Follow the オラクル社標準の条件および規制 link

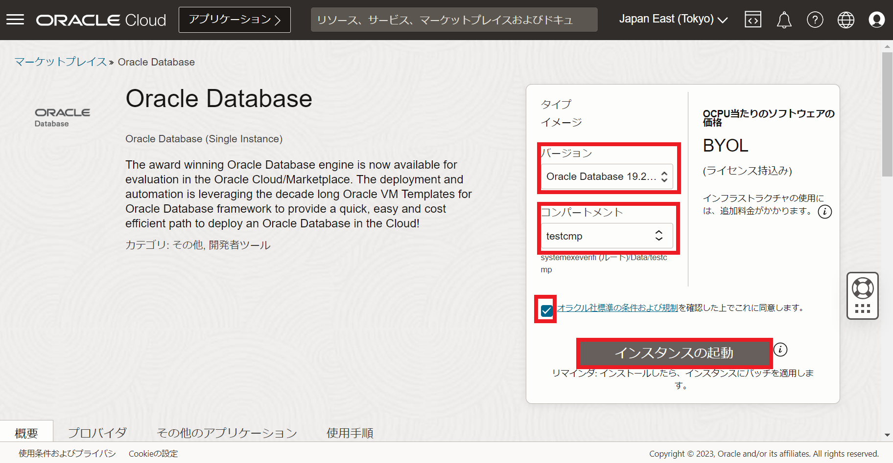[617, 308]
